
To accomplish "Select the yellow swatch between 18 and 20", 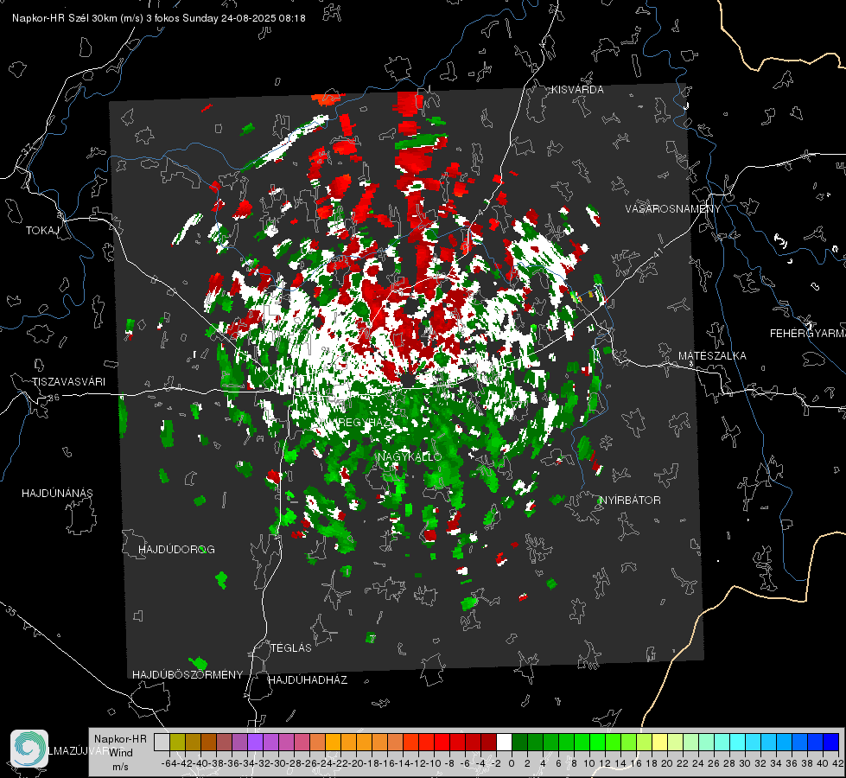I will point(659,742).
